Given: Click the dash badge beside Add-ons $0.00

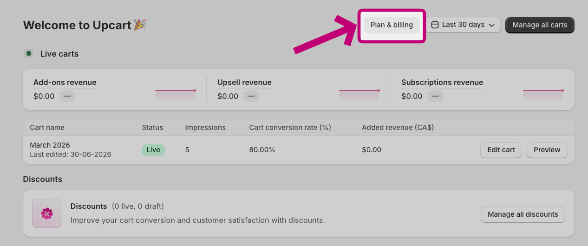Looking at the screenshot, I should (67, 97).
